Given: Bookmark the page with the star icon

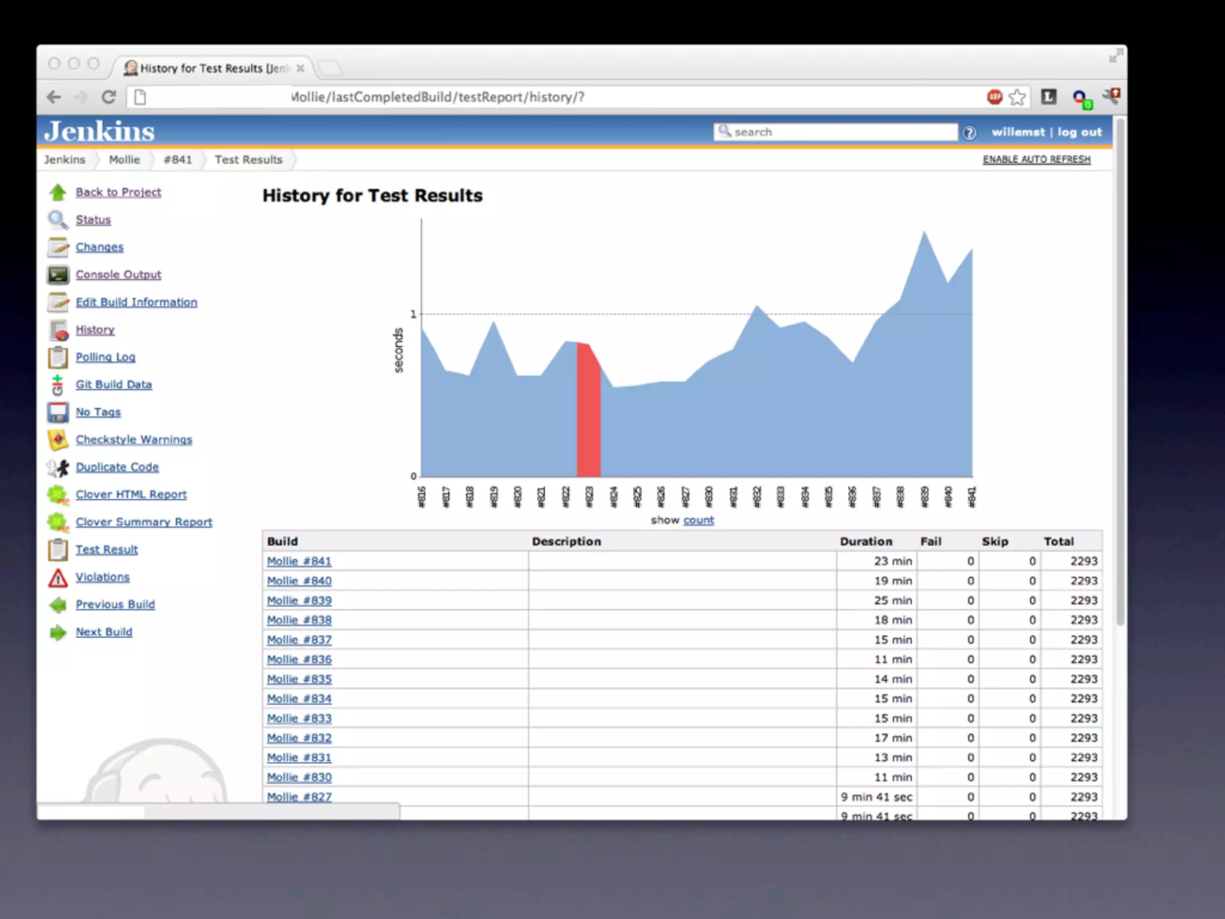Looking at the screenshot, I should click(x=1017, y=97).
